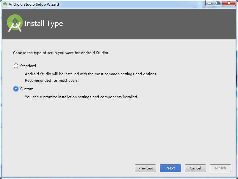238x179 pixels.
Task: Cancel the setup wizard
Action: (x=195, y=168)
